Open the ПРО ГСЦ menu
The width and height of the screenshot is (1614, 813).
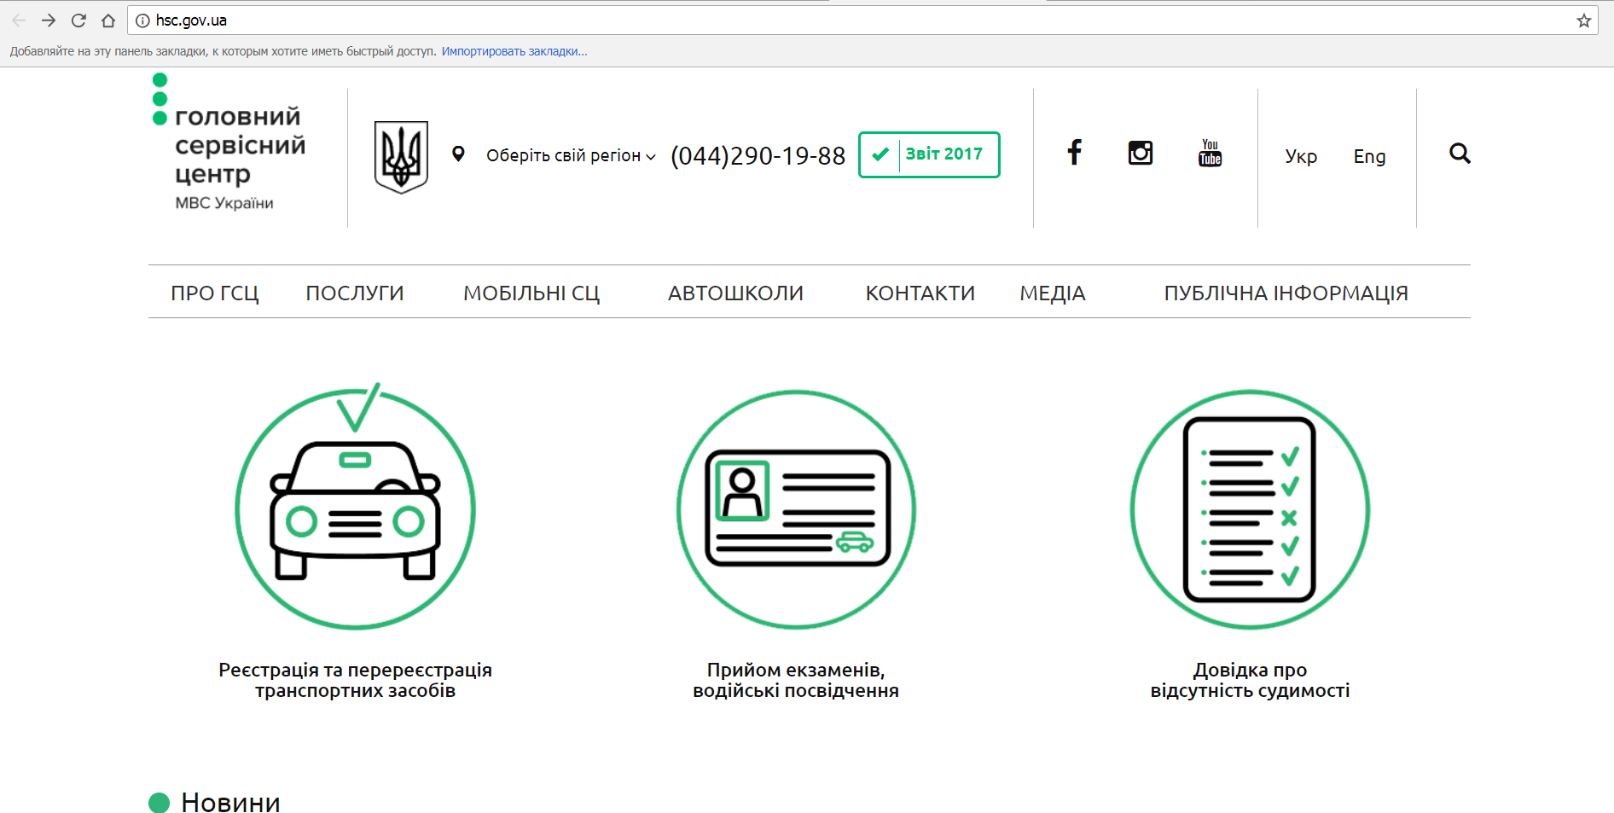[x=215, y=293]
